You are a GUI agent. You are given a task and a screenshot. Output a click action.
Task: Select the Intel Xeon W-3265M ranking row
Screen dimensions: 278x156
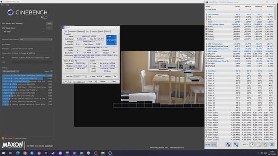click(x=27, y=78)
